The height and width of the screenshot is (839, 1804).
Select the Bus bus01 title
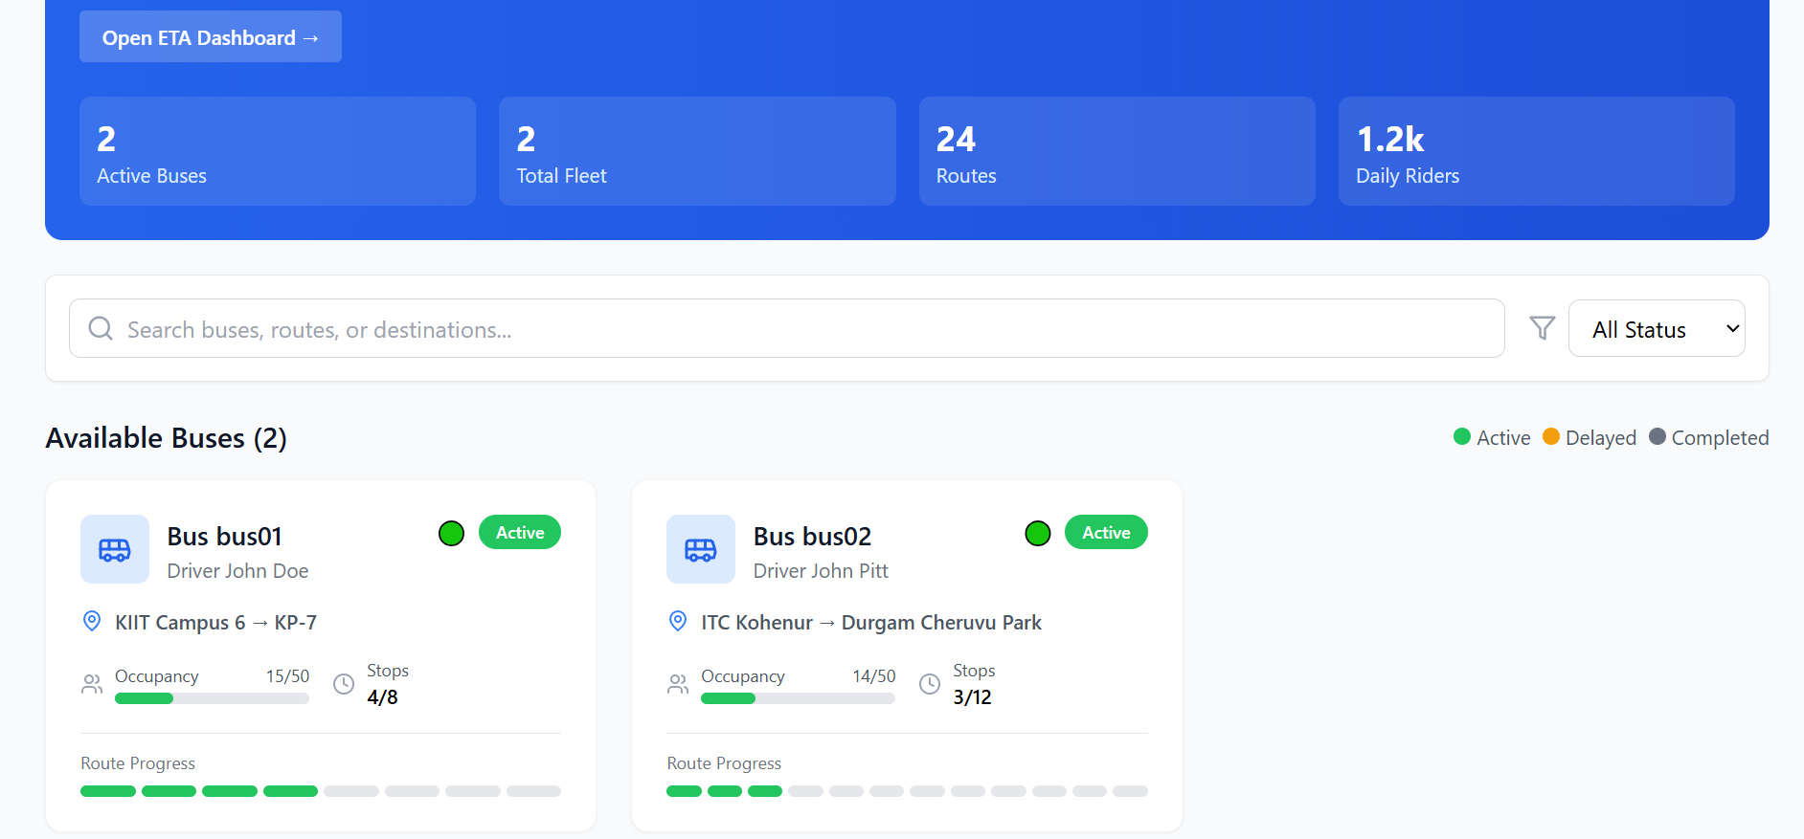[x=224, y=536]
